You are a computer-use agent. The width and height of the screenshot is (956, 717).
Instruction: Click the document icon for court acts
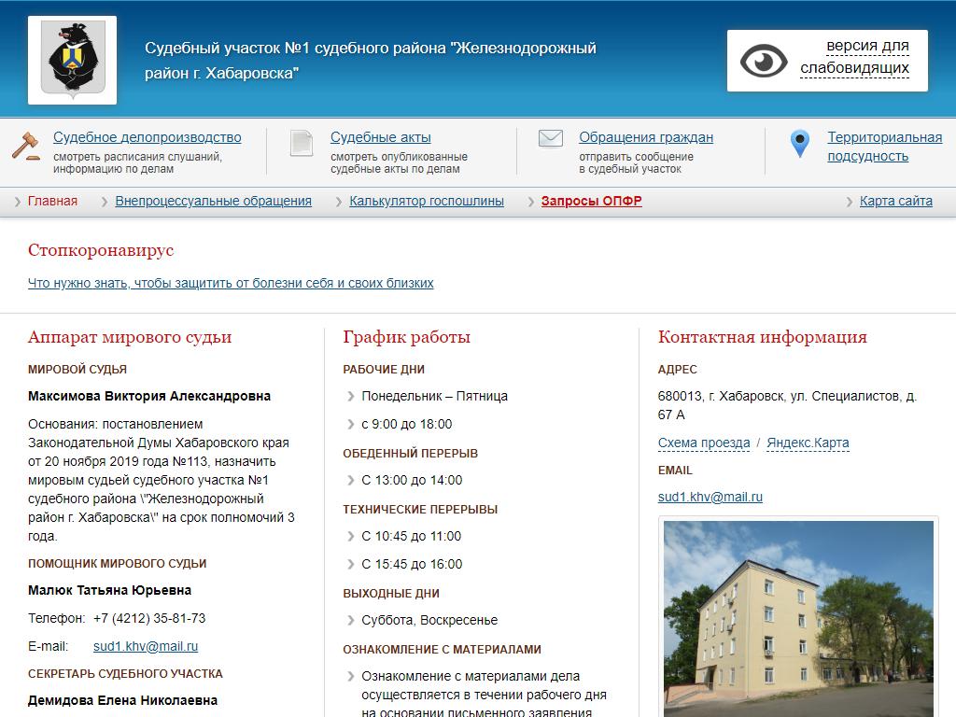coord(302,143)
